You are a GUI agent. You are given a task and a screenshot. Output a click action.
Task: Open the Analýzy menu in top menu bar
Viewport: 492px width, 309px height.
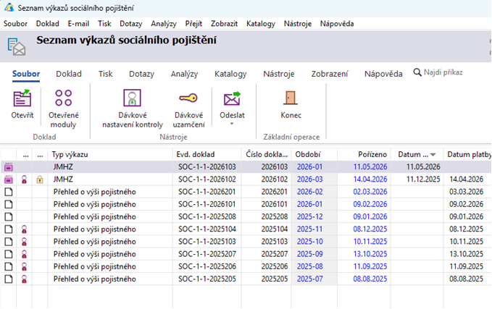click(164, 24)
